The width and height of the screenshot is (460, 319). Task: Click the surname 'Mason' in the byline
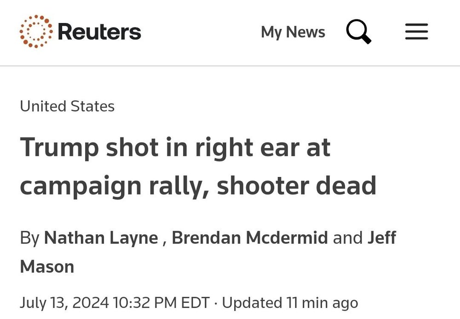point(47,267)
